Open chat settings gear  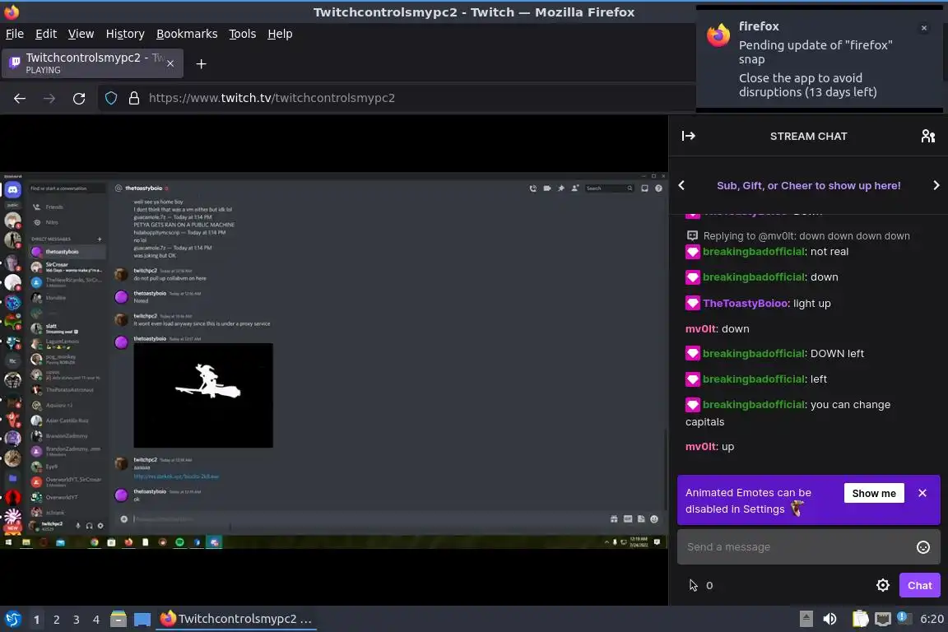[883, 585]
